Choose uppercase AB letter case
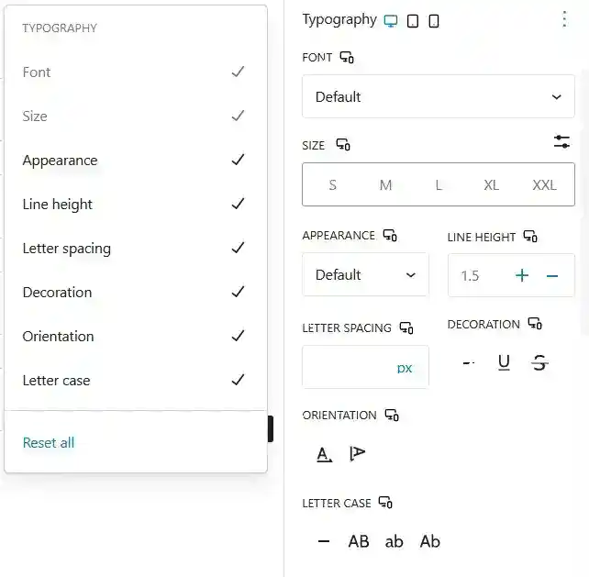Image resolution: width=589 pixels, height=577 pixels. click(x=359, y=541)
